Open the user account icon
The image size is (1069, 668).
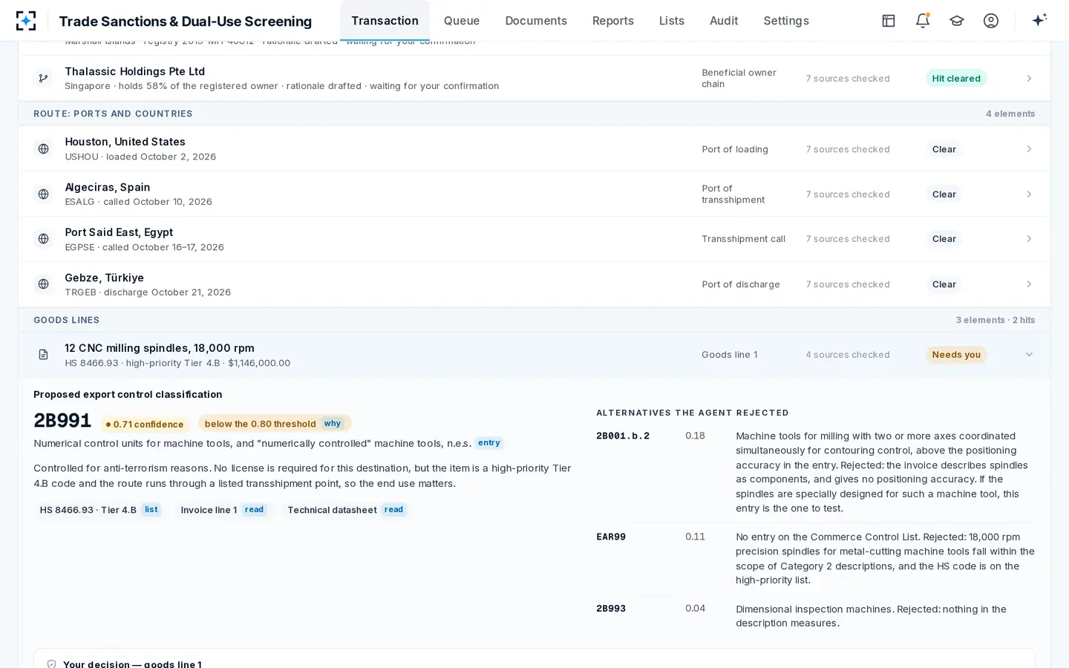tap(991, 21)
